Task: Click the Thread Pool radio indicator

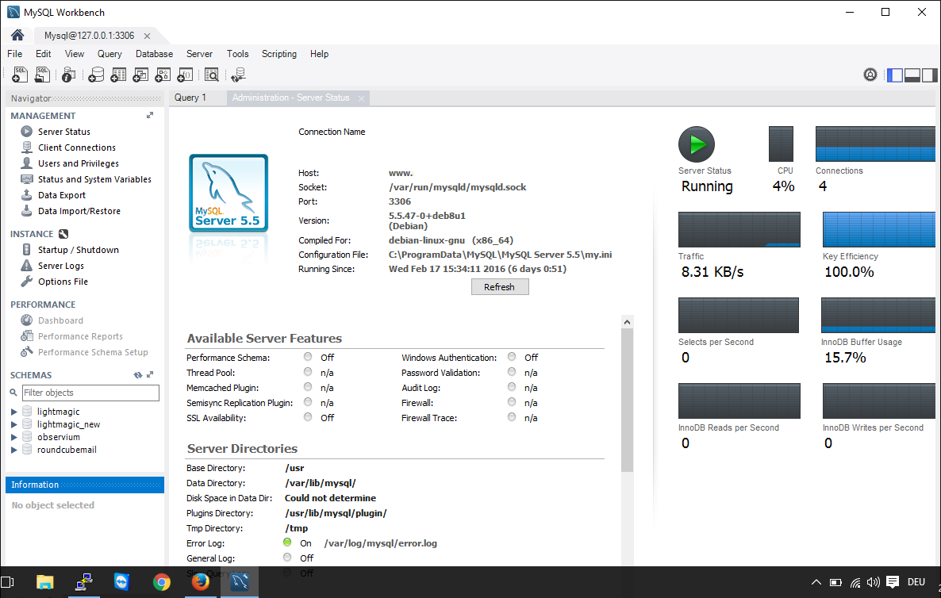Action: click(308, 372)
